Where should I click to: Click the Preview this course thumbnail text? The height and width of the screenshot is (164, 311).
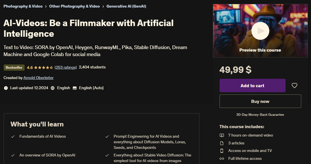(260, 50)
